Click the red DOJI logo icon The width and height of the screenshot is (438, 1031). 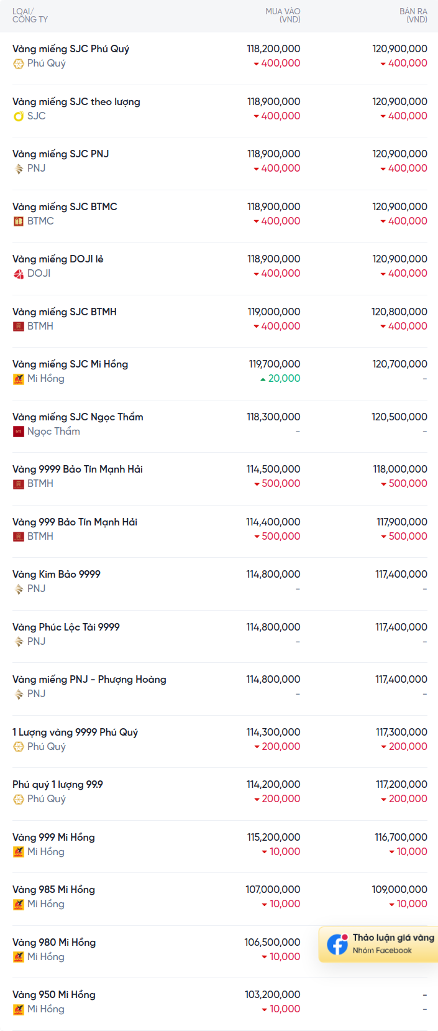pyautogui.click(x=19, y=274)
